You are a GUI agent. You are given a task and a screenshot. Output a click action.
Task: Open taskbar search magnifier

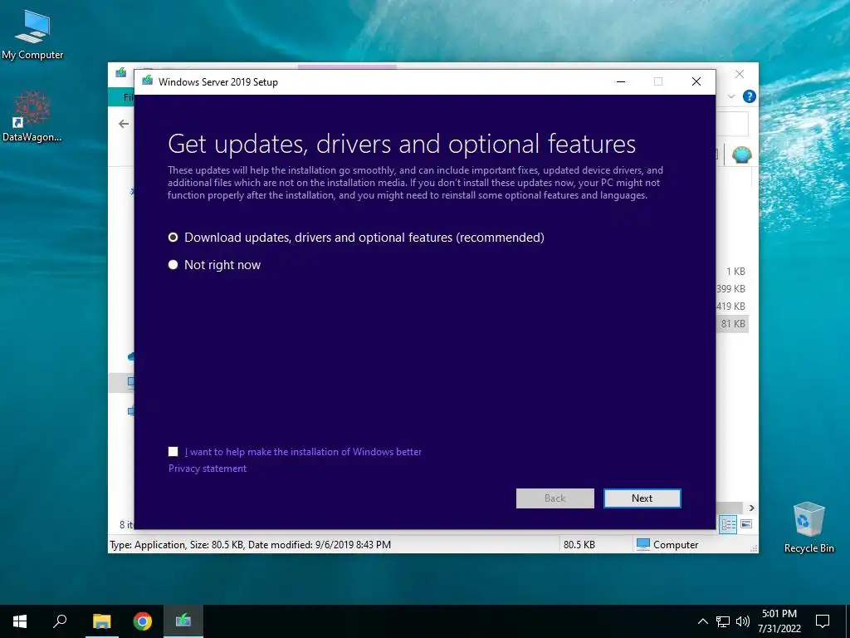pyautogui.click(x=60, y=621)
